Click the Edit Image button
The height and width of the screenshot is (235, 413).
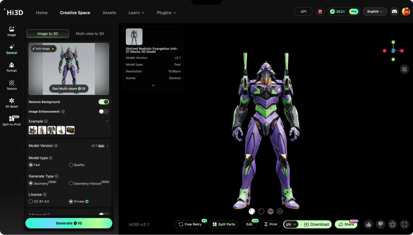(43, 48)
